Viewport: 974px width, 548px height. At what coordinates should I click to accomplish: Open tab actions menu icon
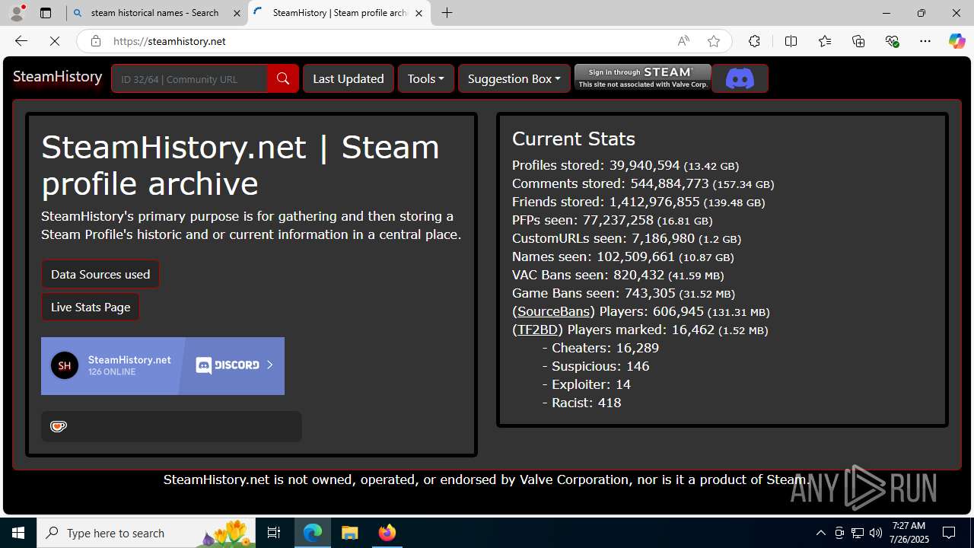click(46, 13)
